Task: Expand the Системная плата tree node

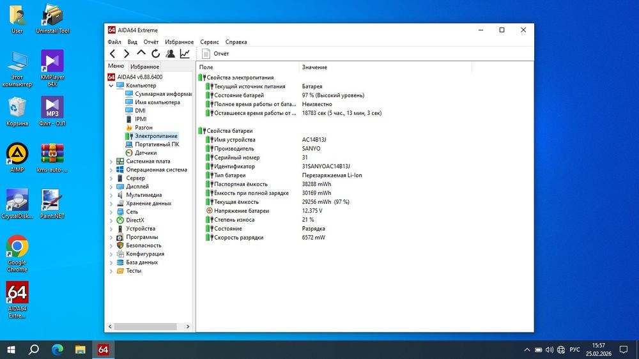Action: click(111, 162)
